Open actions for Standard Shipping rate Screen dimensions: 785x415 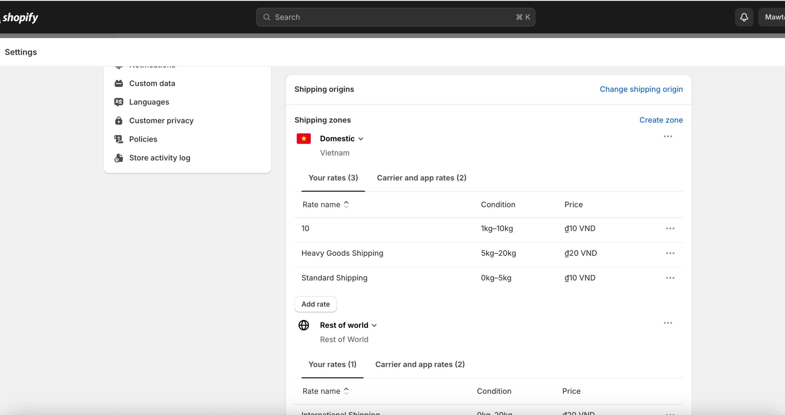670,278
